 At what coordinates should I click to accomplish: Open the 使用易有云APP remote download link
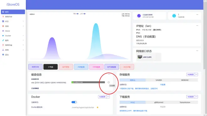pyautogui.click(x=133, y=111)
